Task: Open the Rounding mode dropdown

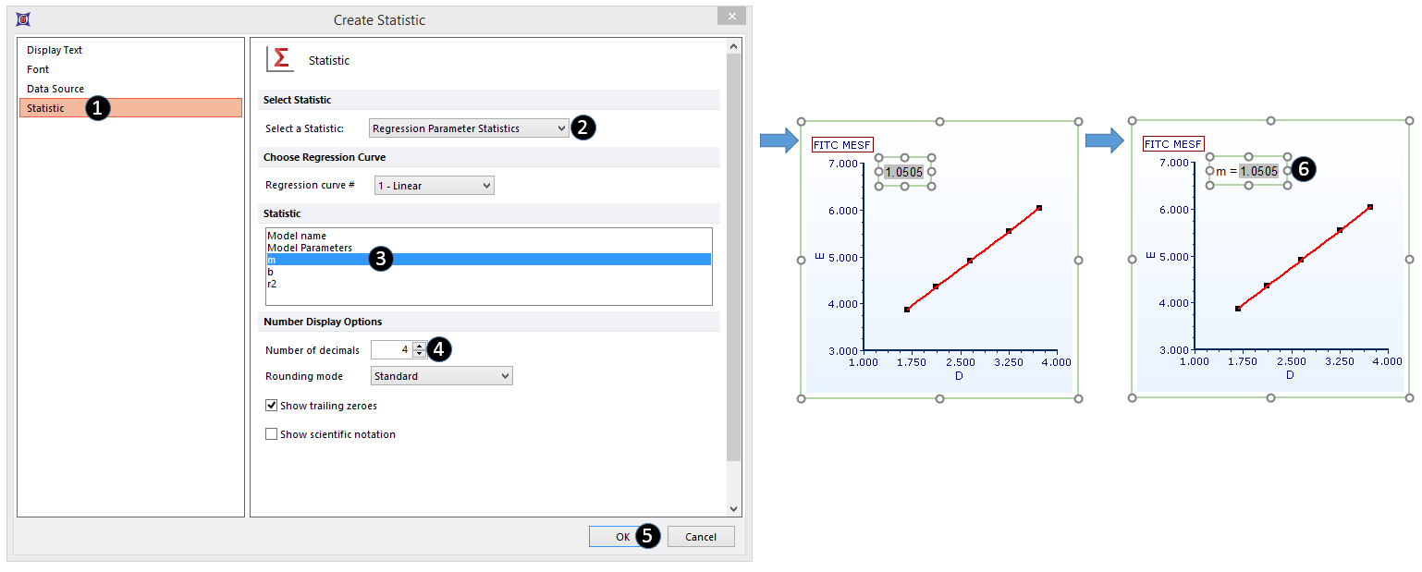Action: [441, 376]
